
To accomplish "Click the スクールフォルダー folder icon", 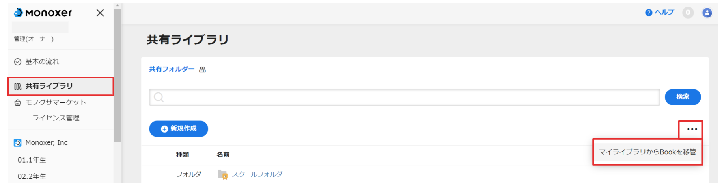I will click(222, 174).
